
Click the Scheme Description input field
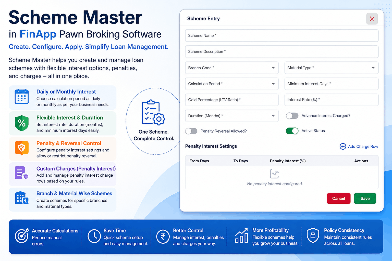click(282, 52)
